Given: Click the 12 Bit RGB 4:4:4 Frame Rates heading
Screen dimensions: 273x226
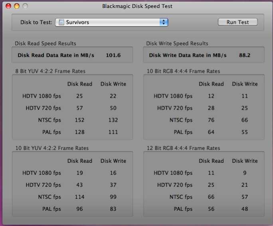Looking at the screenshot, I should tap(183, 148).
